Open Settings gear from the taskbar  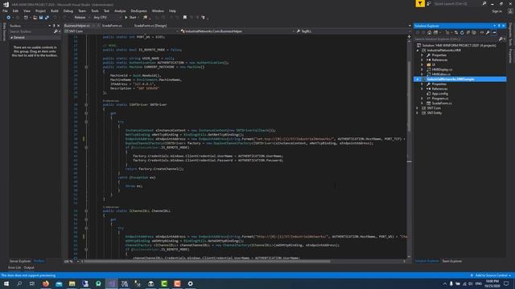[x=190, y=283]
